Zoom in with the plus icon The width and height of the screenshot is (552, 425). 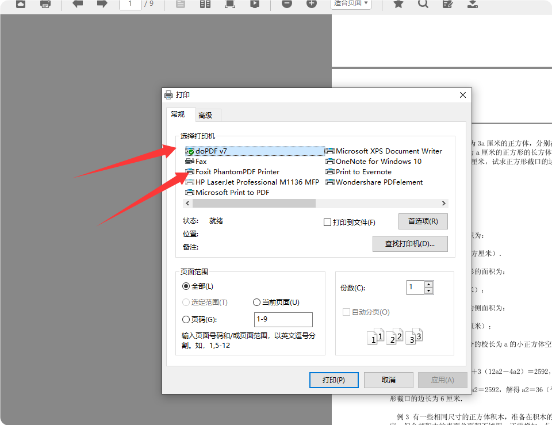pos(312,5)
